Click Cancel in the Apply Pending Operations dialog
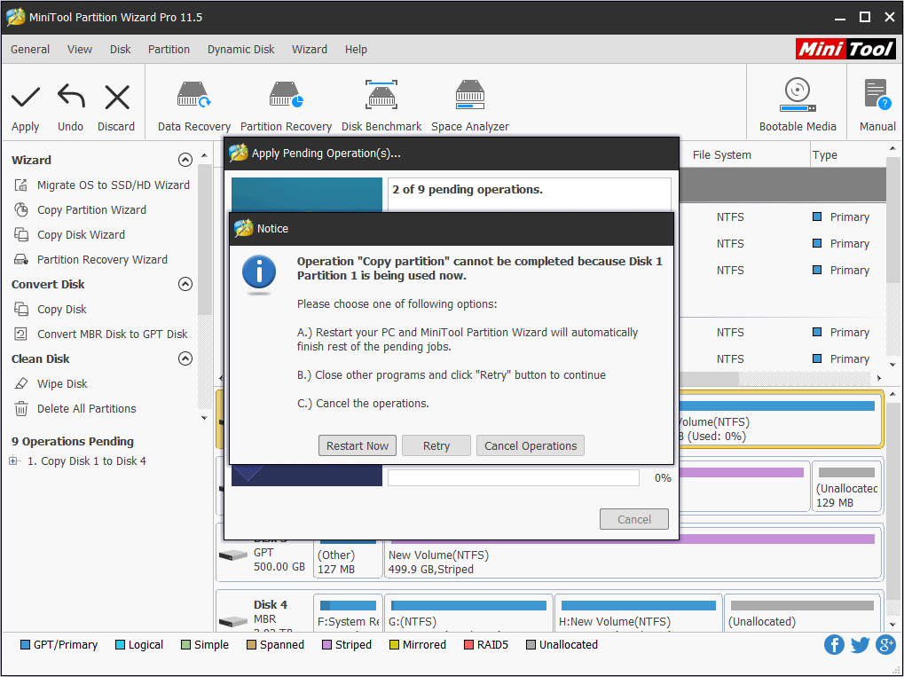904x677 pixels. [x=634, y=519]
